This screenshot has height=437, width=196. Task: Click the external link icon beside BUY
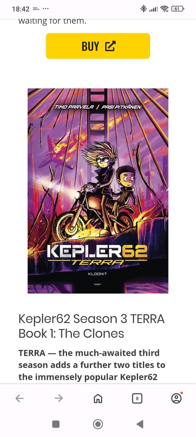pos(110,46)
